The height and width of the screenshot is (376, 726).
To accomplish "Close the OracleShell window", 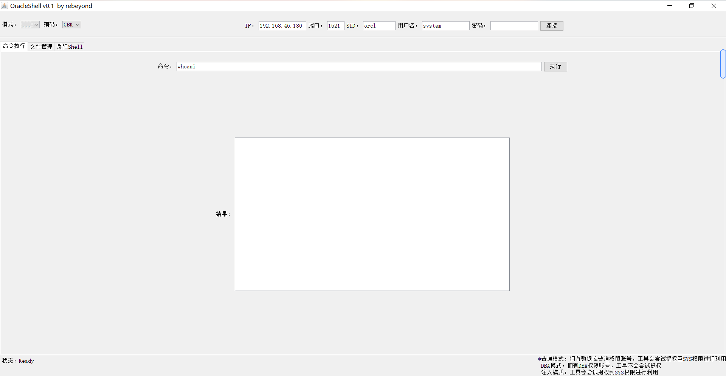I will (714, 6).
